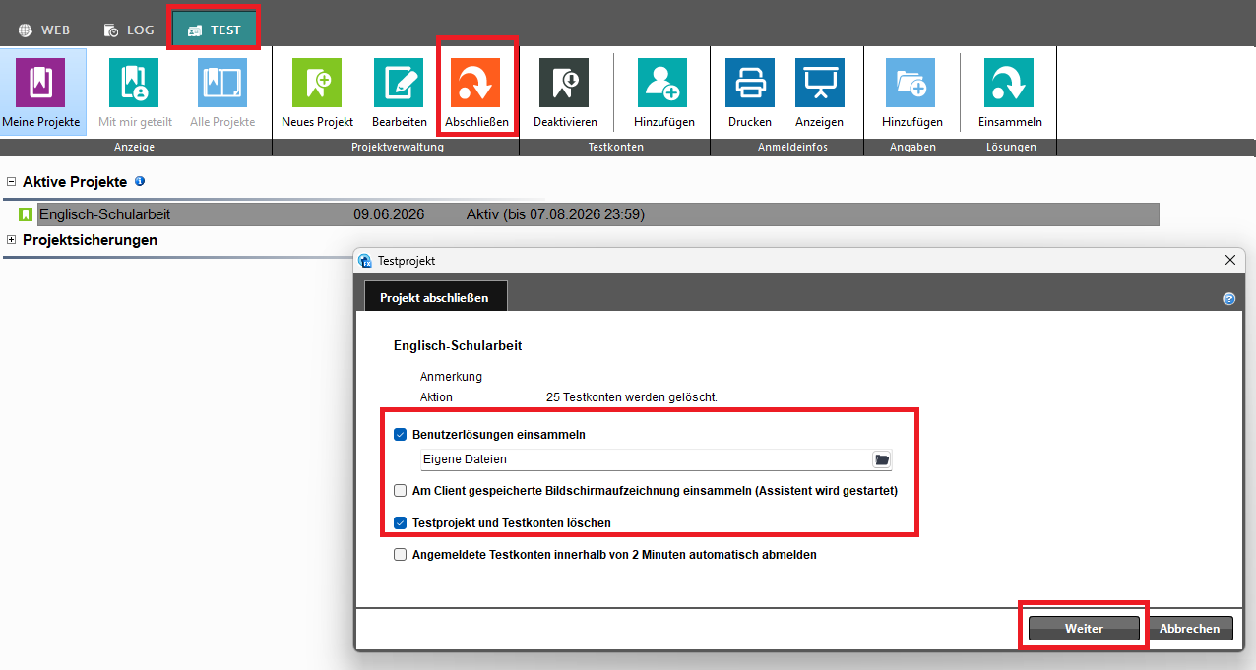Enable Bildschirmaufzeichnung einsammeln checkbox

[400, 490]
